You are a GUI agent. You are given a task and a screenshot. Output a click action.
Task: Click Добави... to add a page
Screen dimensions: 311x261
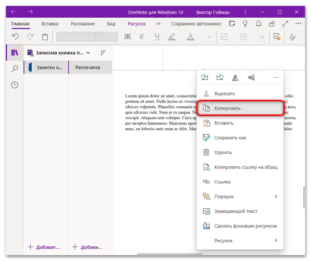[87, 247]
